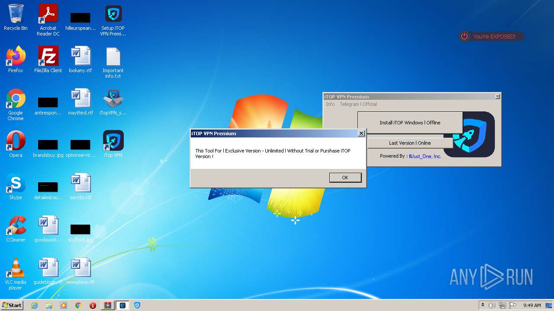Switch to the active iTOP VPN taskbar item
The image size is (554, 311).
[122, 305]
